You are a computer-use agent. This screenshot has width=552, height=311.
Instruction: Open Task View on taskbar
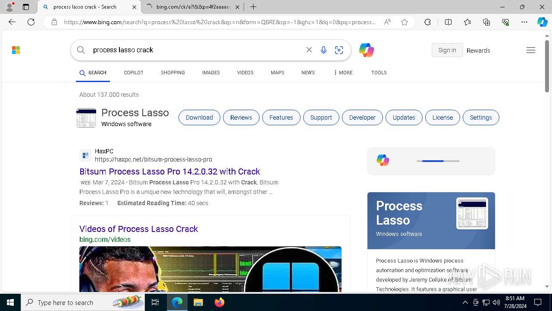155,302
